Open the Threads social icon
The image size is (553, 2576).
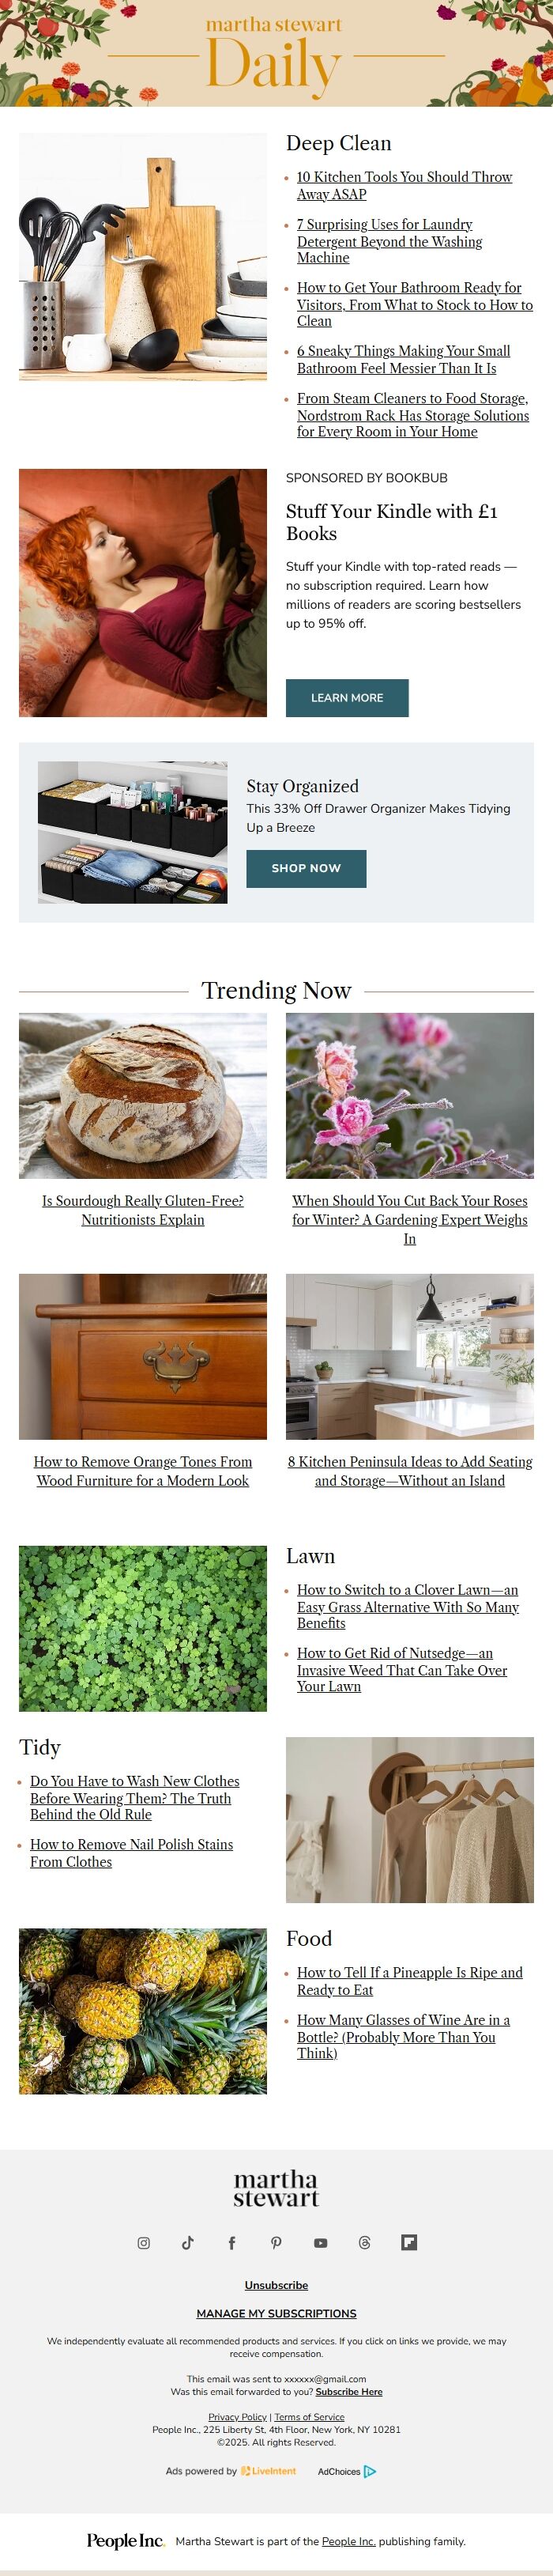point(364,2243)
